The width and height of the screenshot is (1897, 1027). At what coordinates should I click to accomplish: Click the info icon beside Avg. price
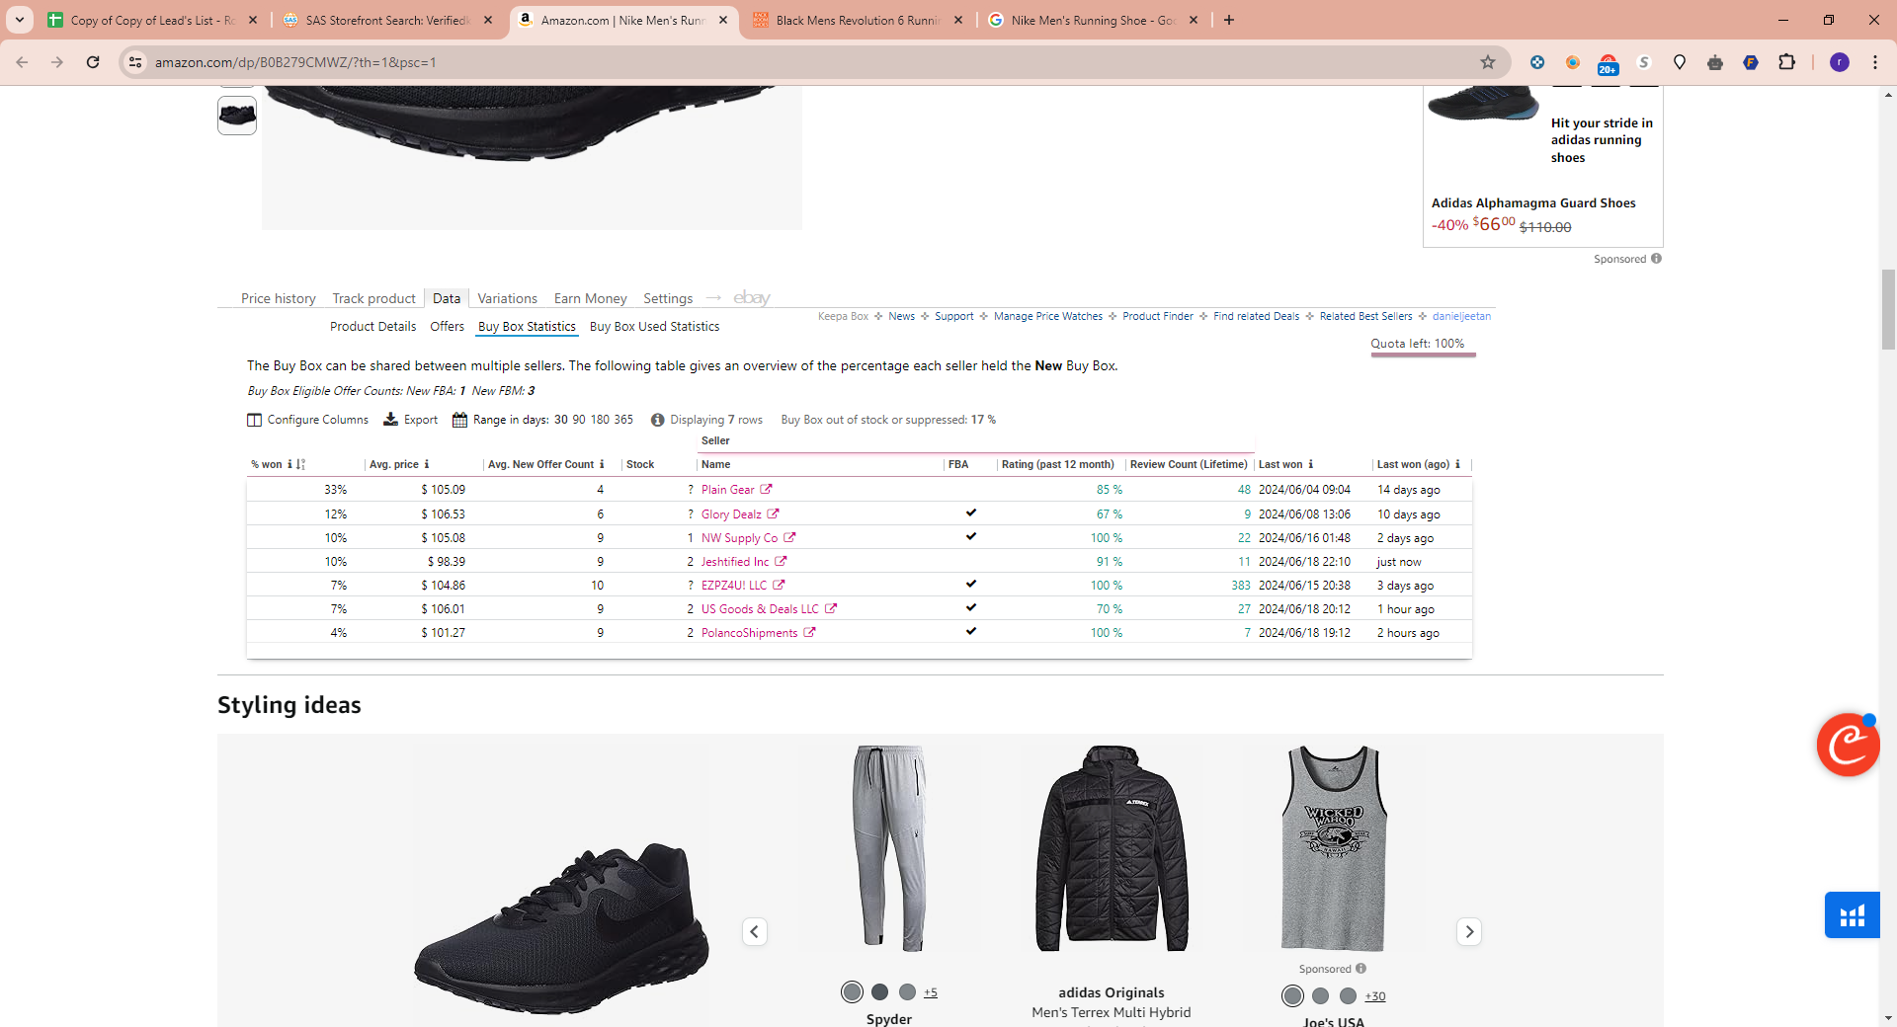tap(427, 464)
